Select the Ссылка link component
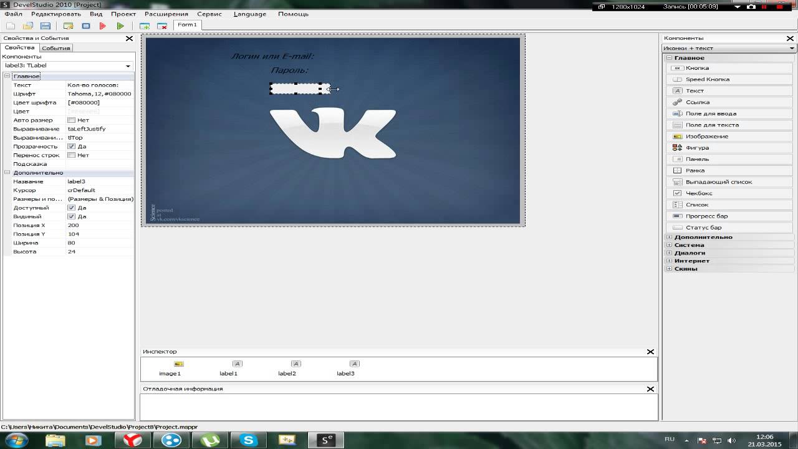 click(x=730, y=102)
